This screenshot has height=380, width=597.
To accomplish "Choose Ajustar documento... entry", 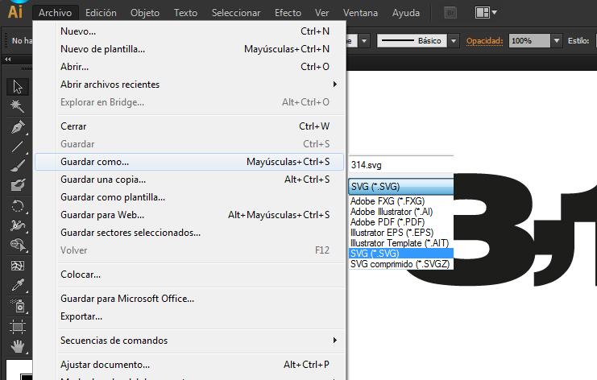I will (x=189, y=365).
